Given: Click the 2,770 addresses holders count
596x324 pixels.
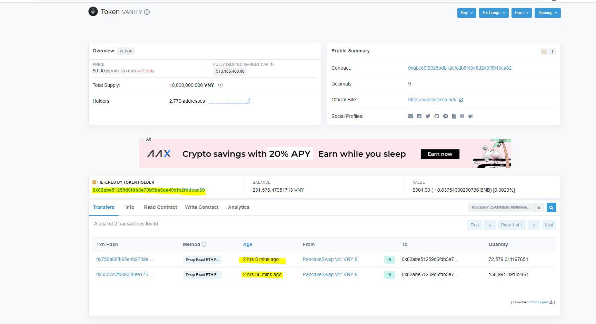Looking at the screenshot, I should tap(187, 101).
